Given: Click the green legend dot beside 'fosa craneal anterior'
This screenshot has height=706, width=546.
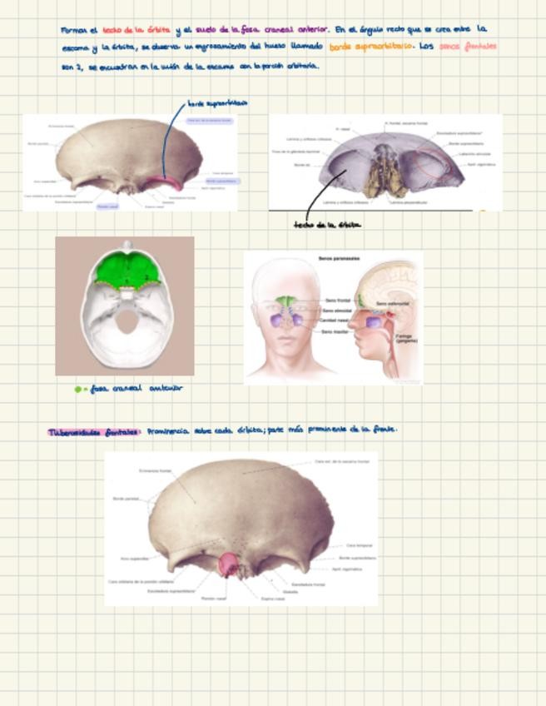Looking at the screenshot, I should click(78, 390).
